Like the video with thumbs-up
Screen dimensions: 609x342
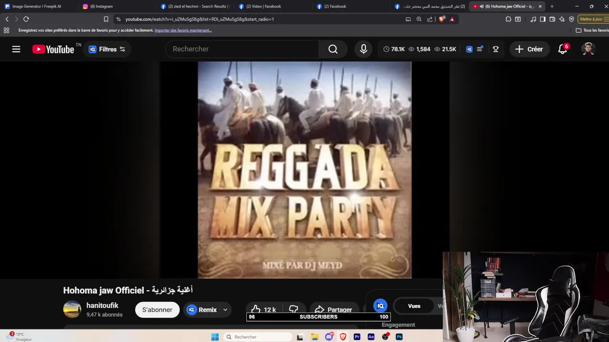point(263,310)
